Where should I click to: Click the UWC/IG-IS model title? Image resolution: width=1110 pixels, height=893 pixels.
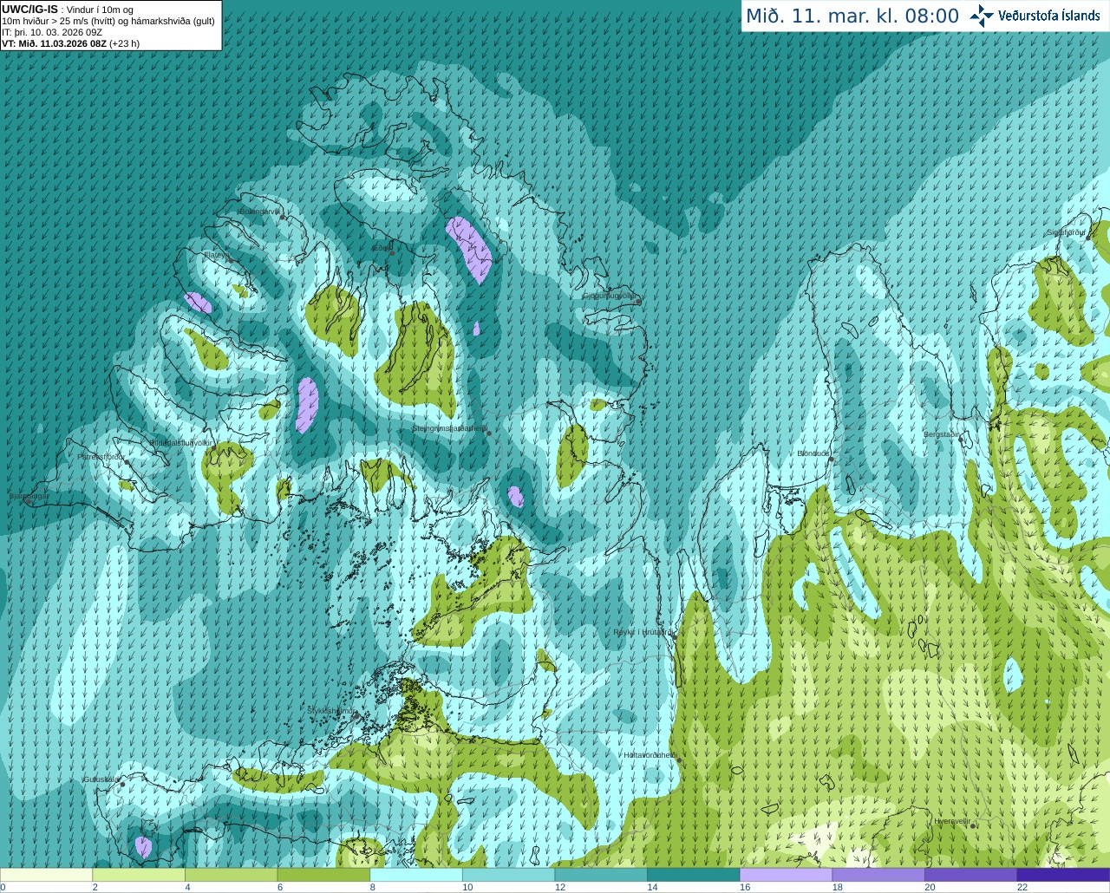tap(30, 10)
